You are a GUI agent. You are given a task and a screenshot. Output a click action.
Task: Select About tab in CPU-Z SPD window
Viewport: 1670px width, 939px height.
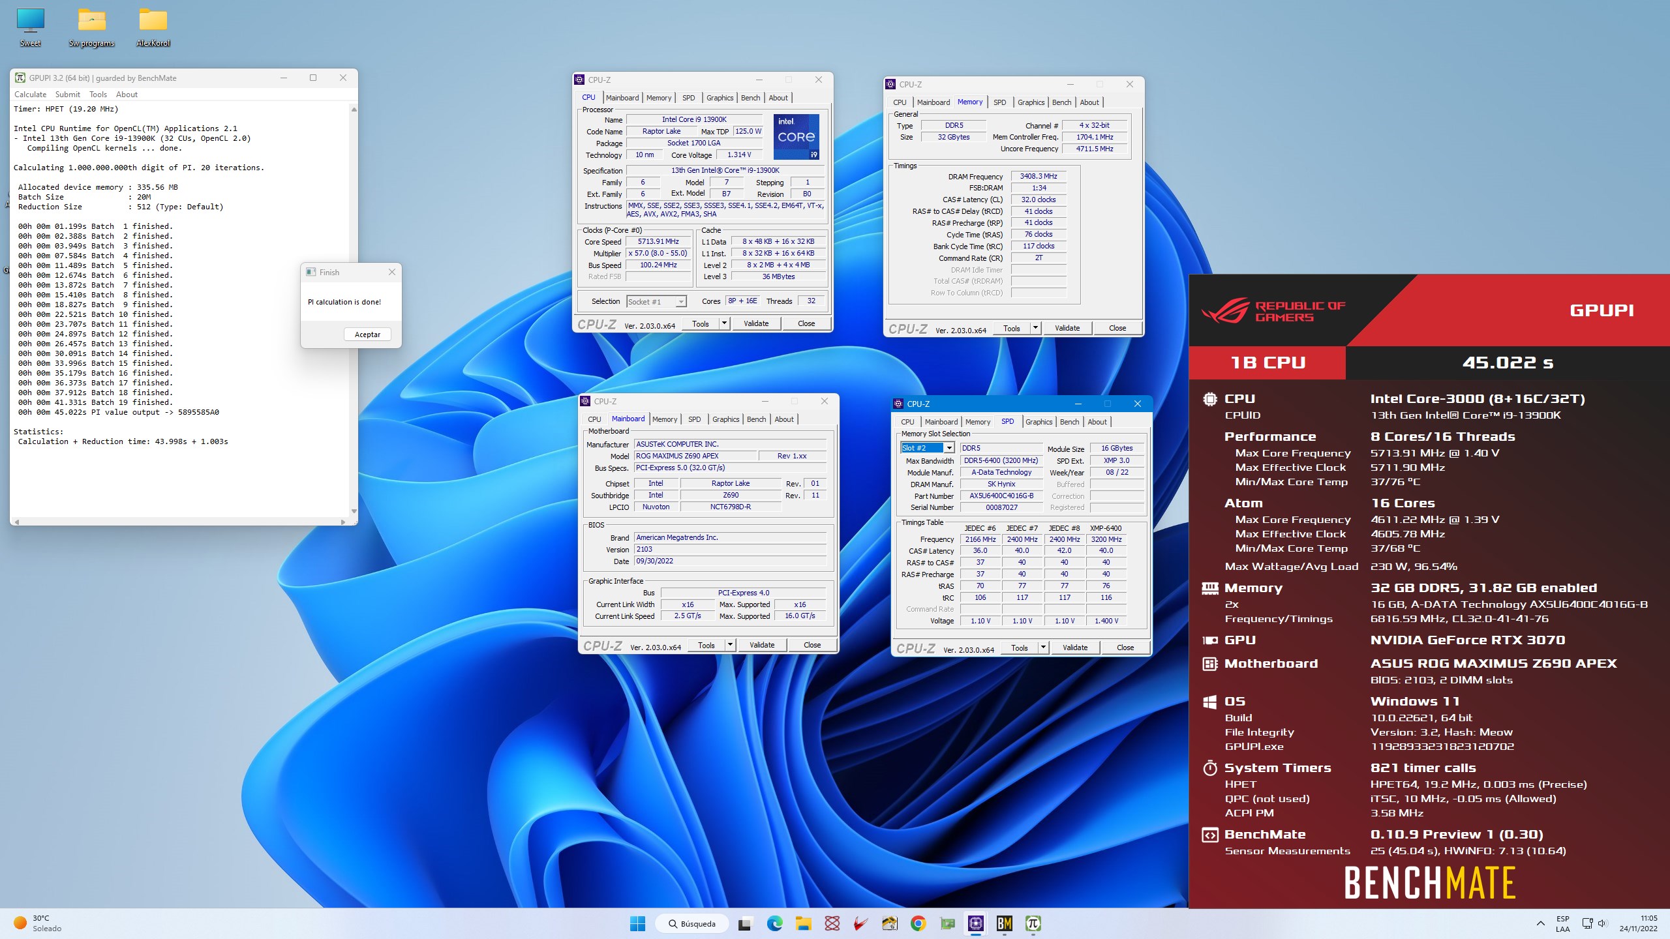1097,422
